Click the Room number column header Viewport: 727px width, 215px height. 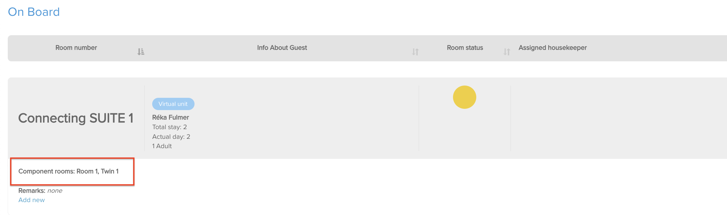(x=76, y=48)
